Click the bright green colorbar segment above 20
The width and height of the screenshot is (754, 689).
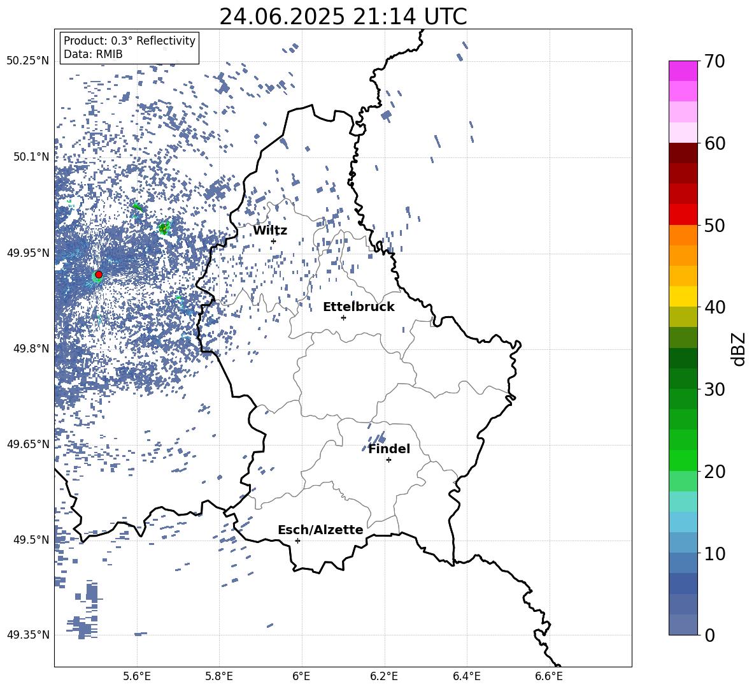(683, 460)
